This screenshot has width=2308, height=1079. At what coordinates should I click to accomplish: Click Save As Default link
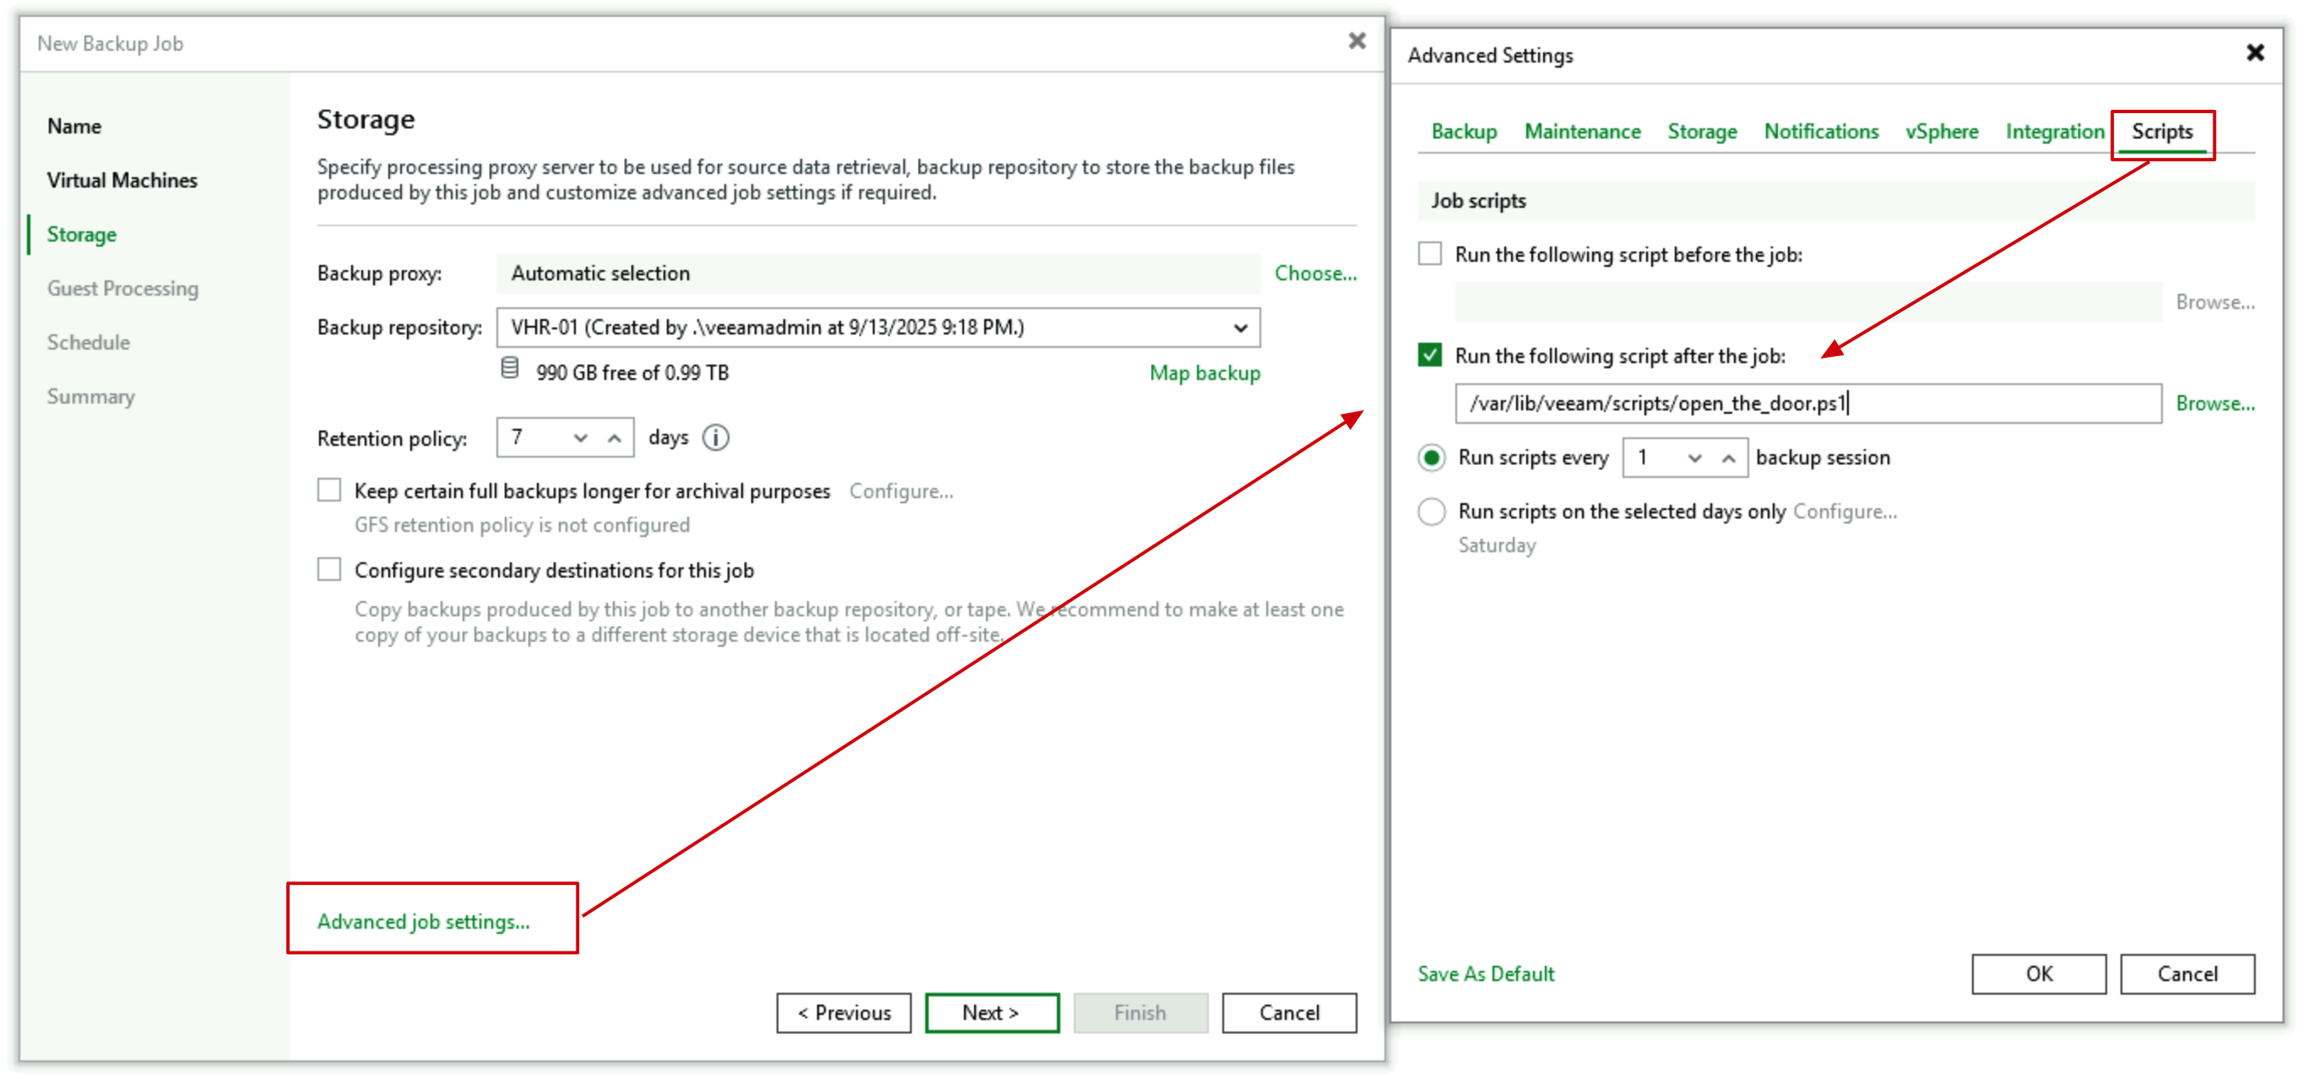tap(1486, 974)
